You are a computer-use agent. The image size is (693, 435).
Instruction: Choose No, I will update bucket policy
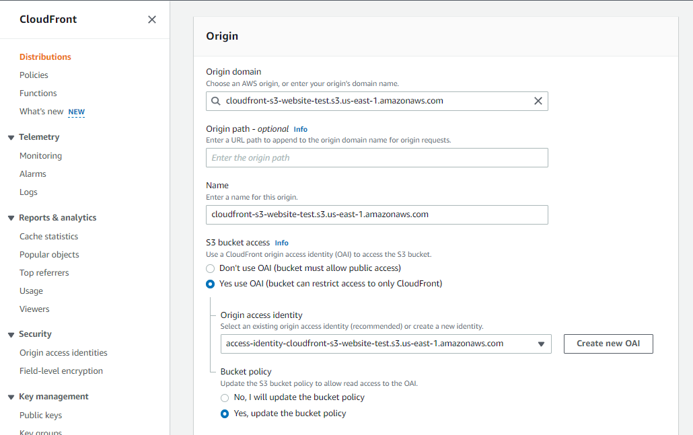point(225,398)
